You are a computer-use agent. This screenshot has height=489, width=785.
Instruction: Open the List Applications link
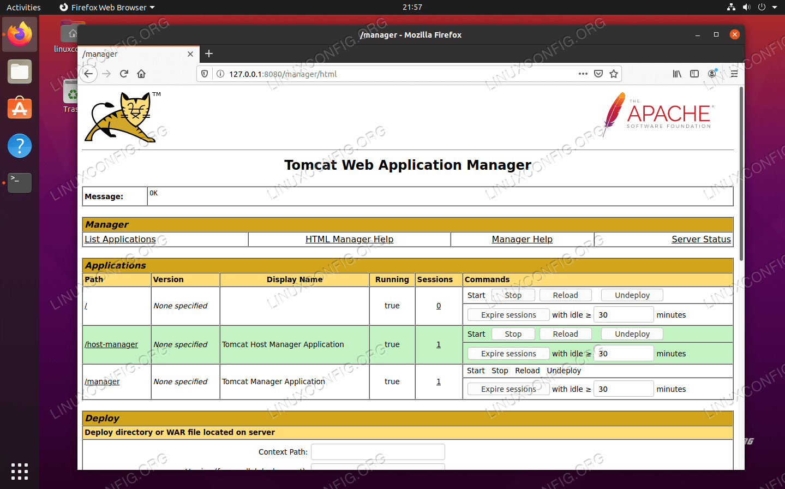pos(120,239)
